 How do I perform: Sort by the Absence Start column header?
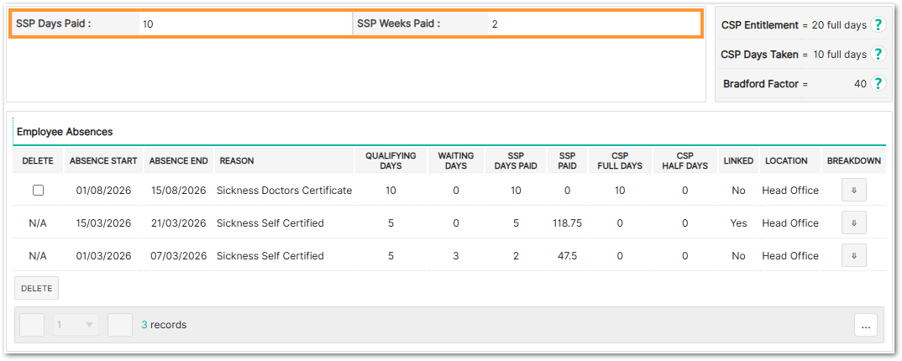(103, 161)
